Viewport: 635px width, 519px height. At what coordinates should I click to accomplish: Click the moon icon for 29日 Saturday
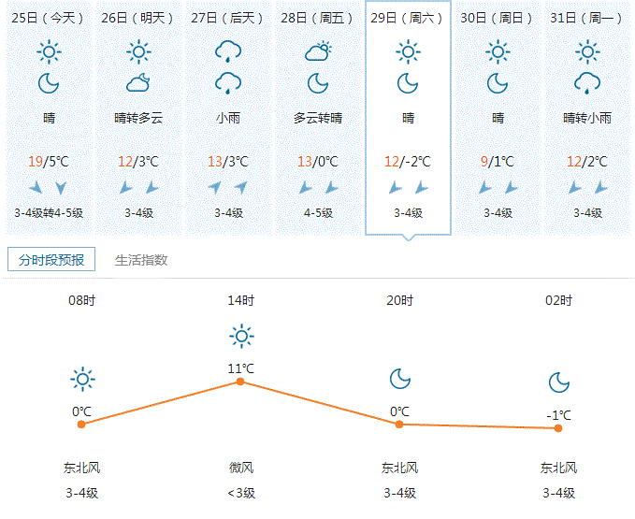[408, 83]
